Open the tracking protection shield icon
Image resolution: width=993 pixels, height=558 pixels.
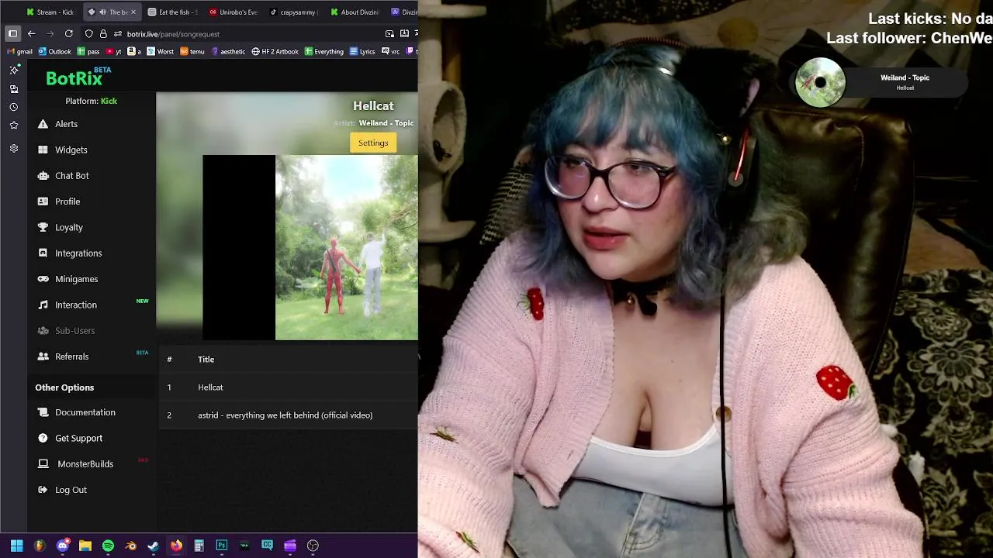pos(89,33)
